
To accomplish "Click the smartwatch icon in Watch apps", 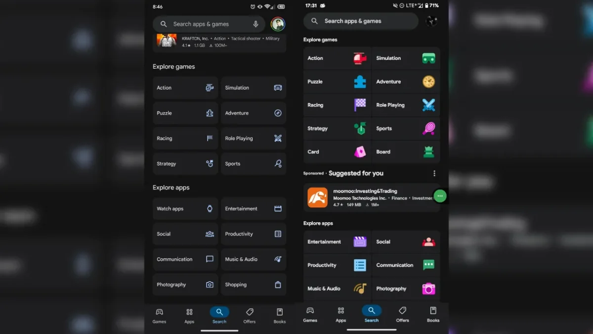I will point(210,209).
